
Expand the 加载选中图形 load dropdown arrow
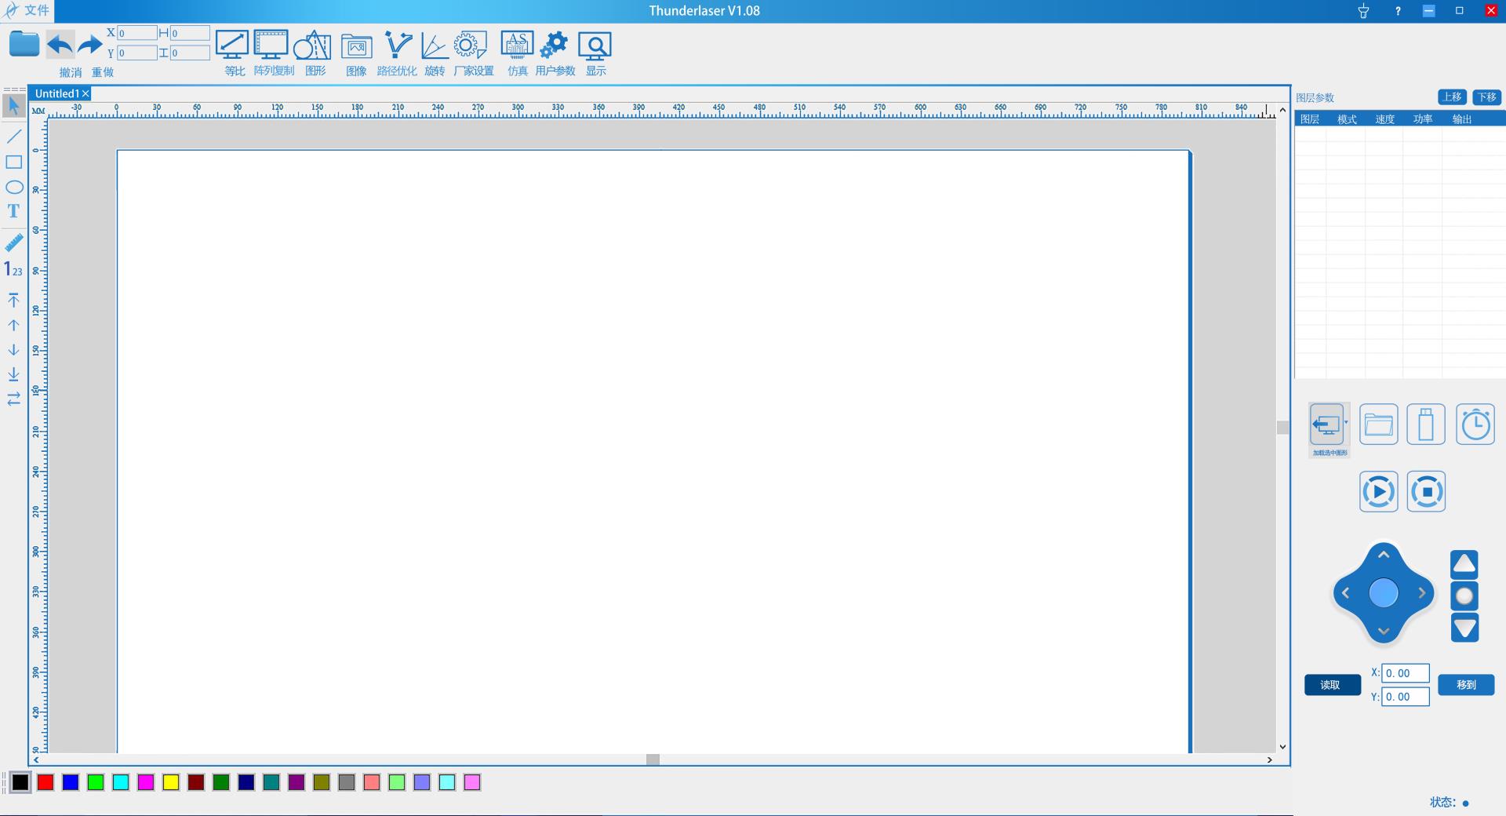(1346, 423)
